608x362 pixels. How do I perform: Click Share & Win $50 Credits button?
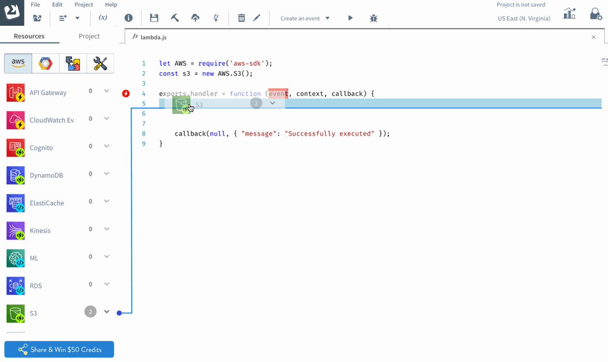59,349
